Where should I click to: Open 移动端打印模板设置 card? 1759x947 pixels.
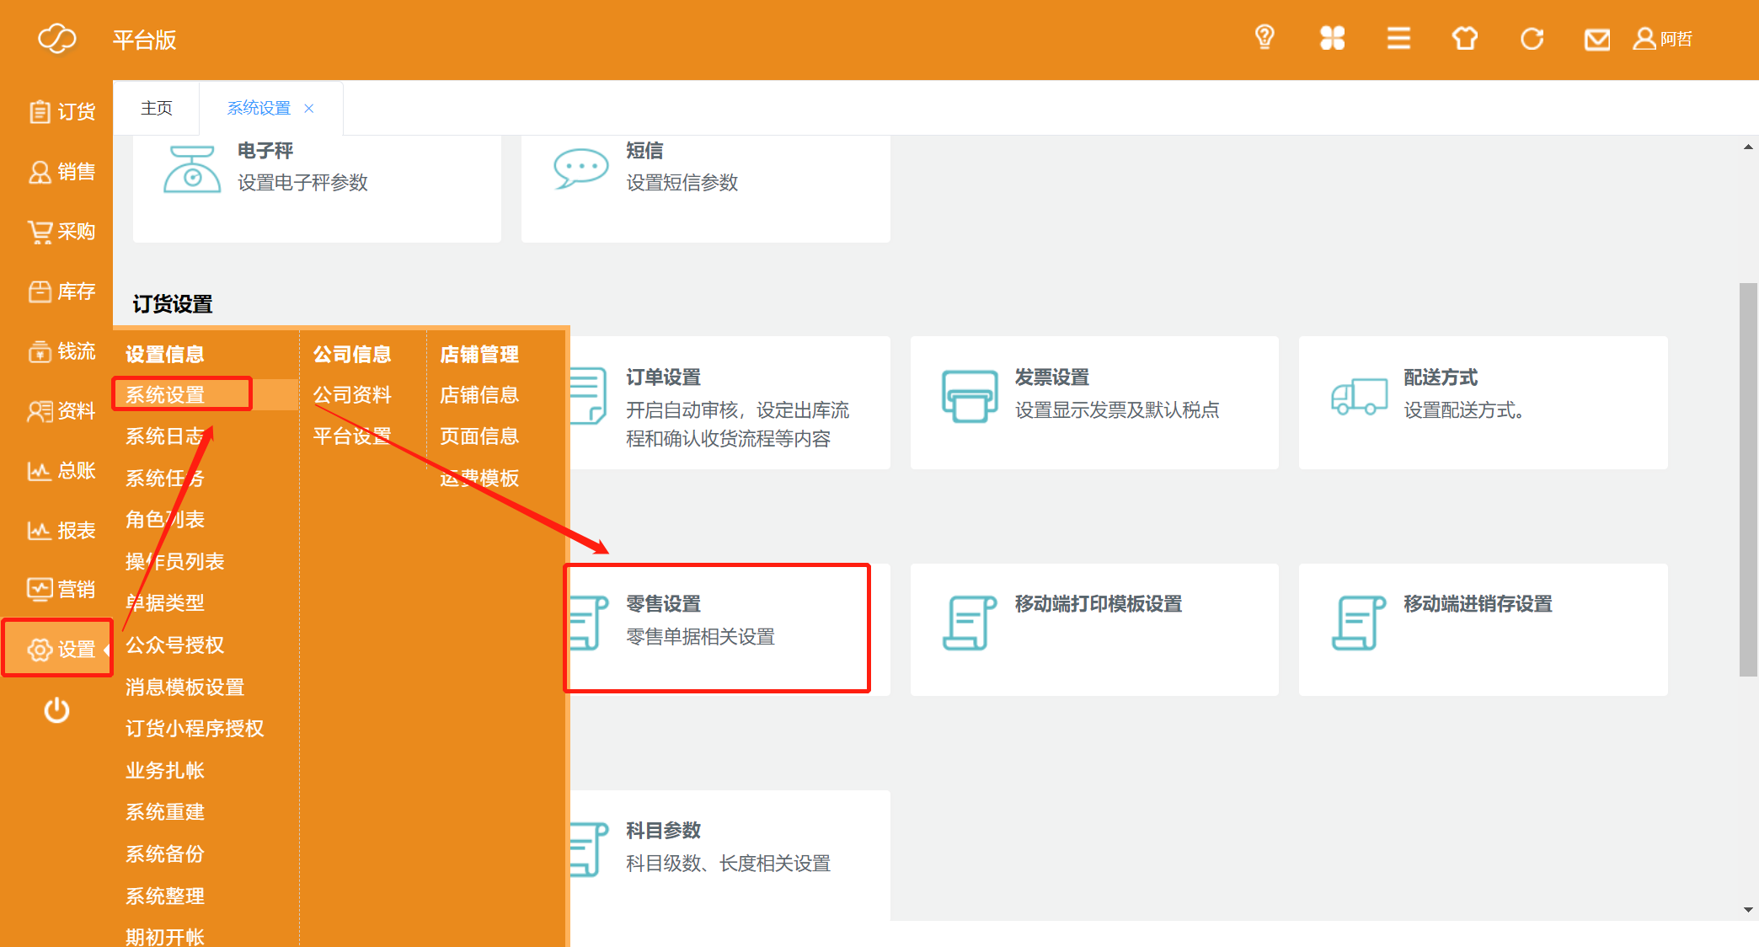pos(1098,604)
